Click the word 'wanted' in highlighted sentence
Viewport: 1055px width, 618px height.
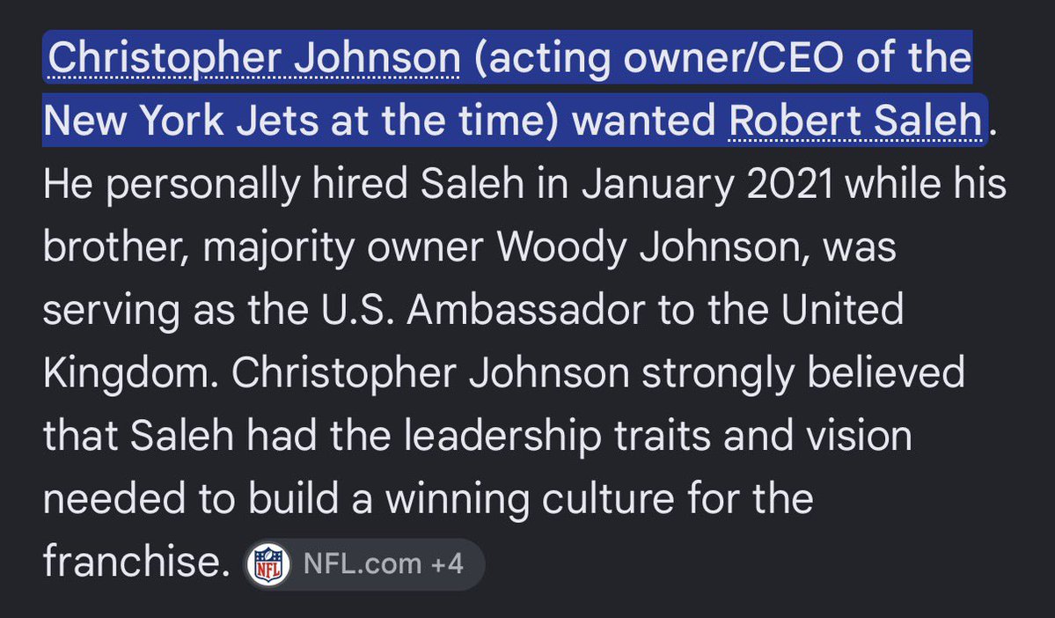coord(643,121)
